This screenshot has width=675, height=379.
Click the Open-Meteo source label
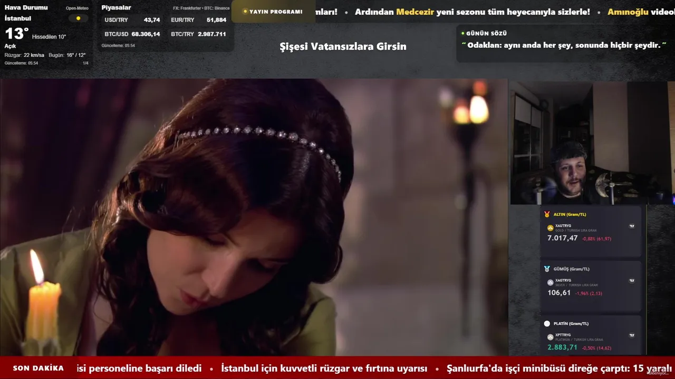tap(77, 8)
